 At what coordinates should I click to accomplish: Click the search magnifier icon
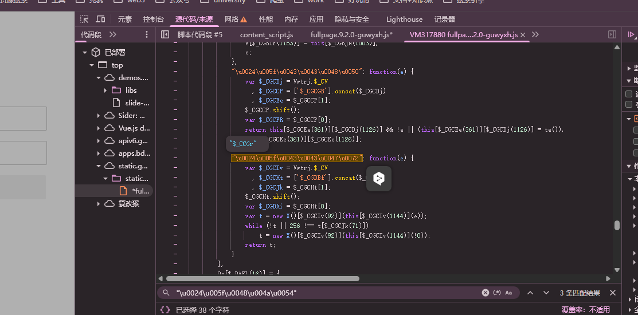pyautogui.click(x=166, y=293)
